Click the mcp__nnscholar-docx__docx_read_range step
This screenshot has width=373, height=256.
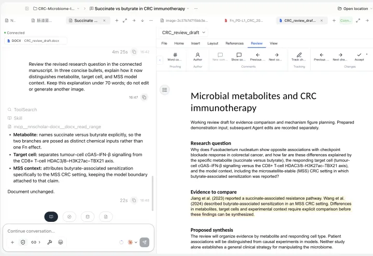(54, 127)
